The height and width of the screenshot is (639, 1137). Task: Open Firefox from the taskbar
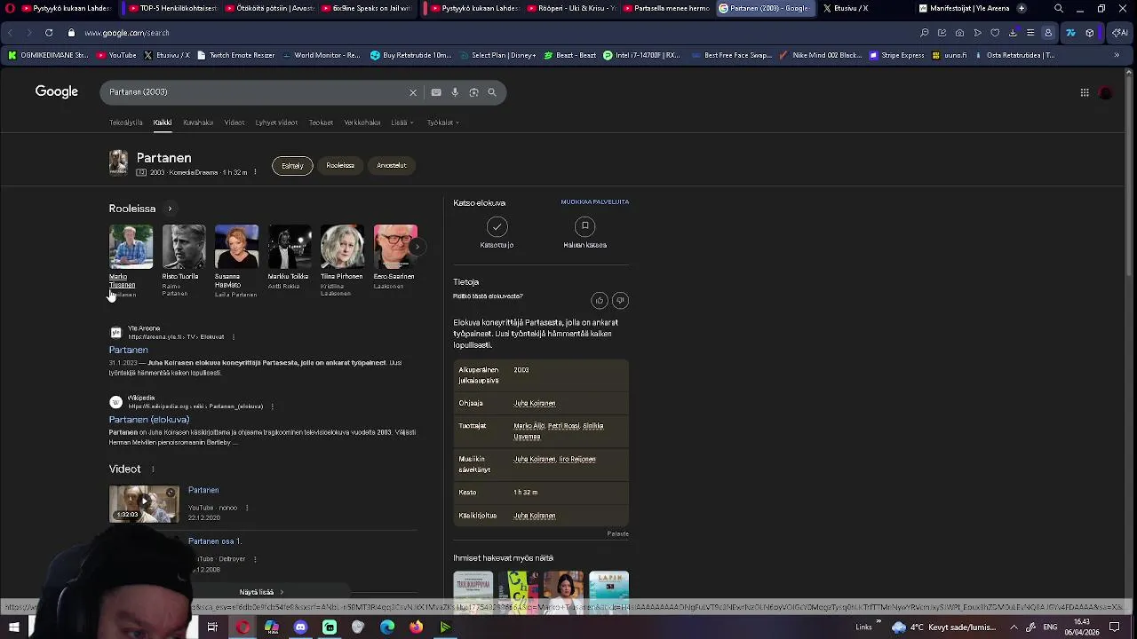(x=416, y=627)
